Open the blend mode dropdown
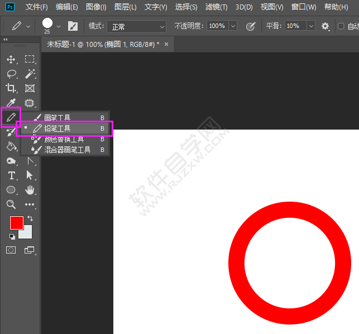The image size is (359, 334). point(136,27)
